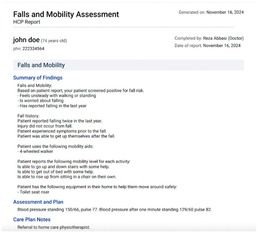The image size is (258, 233).
Task: Click the Assessment and Plan heading
Action: 38,202
